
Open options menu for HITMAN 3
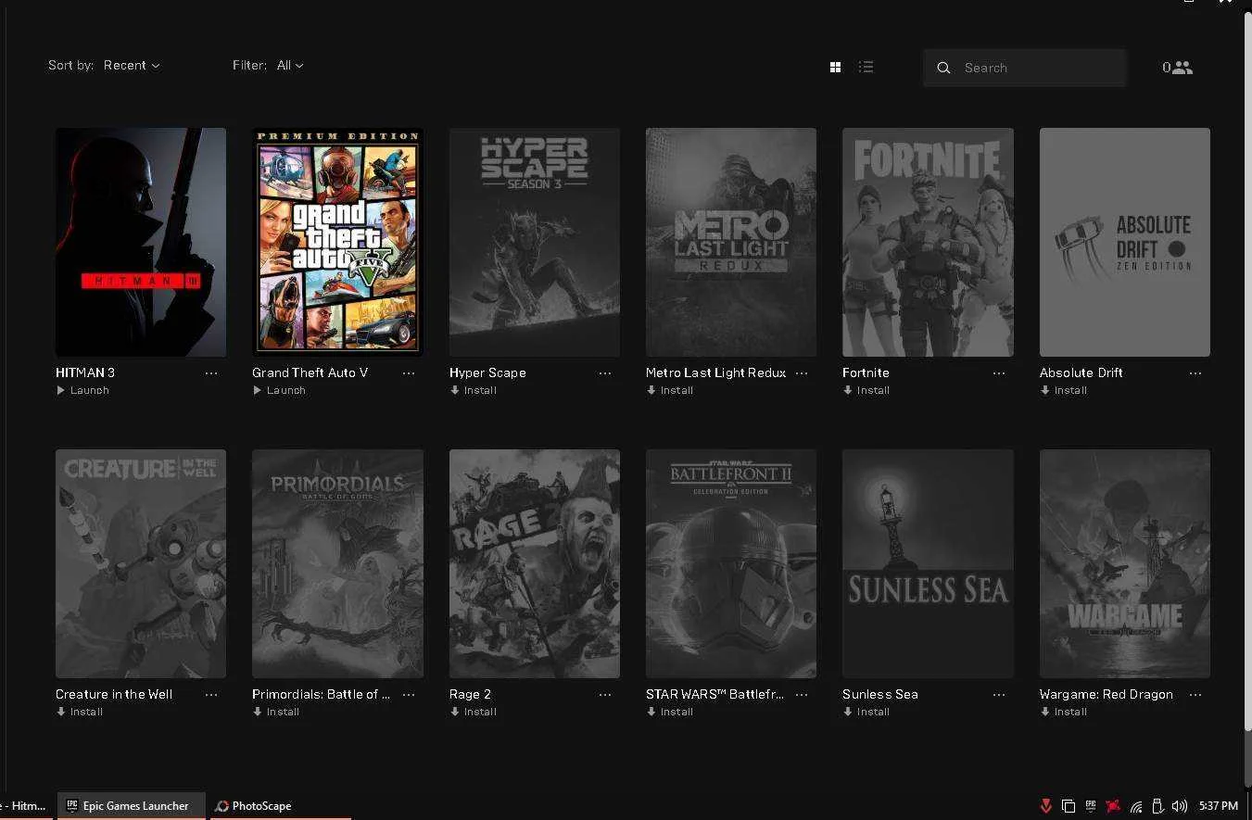[x=211, y=373]
